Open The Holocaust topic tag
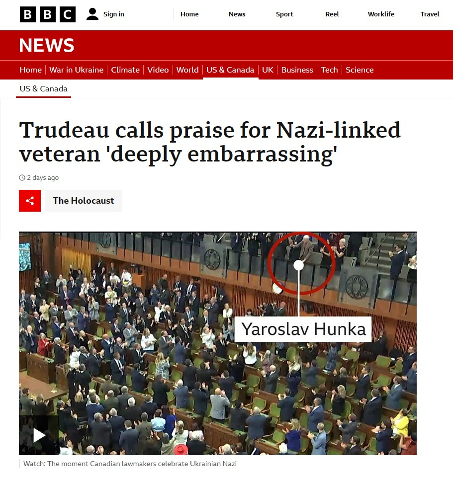 click(83, 201)
